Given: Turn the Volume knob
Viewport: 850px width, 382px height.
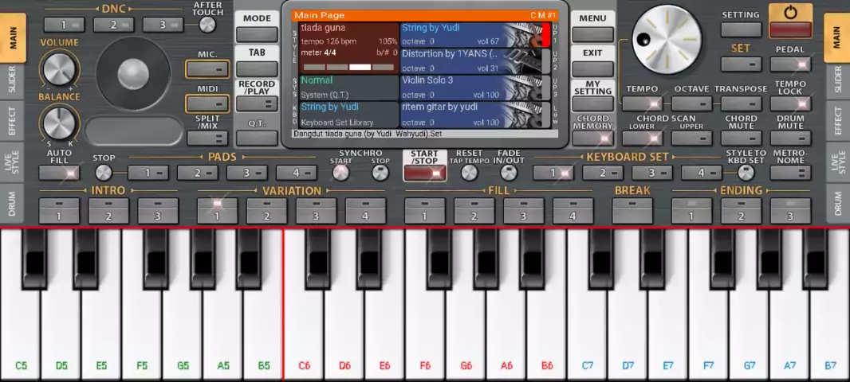Looking at the screenshot, I should click(60, 69).
